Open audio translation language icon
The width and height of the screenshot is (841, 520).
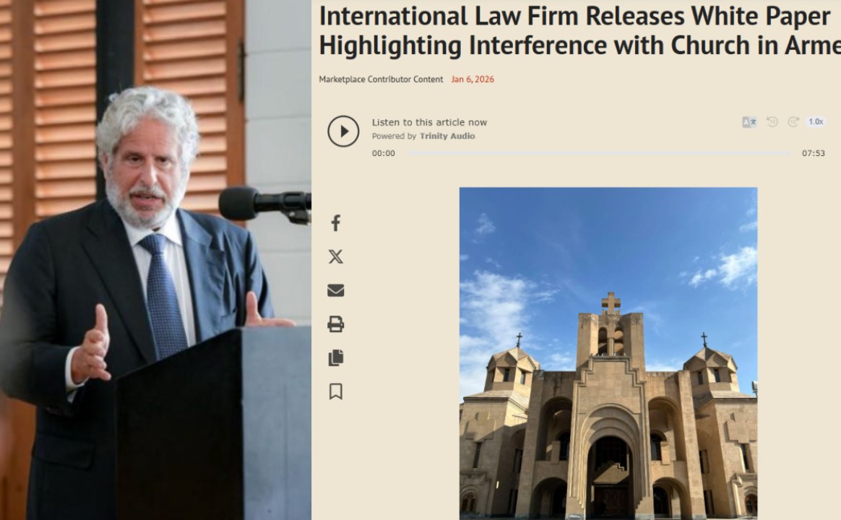[749, 122]
